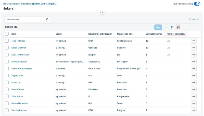Open applicant Oskar Skartveit

pyautogui.click(x=19, y=48)
